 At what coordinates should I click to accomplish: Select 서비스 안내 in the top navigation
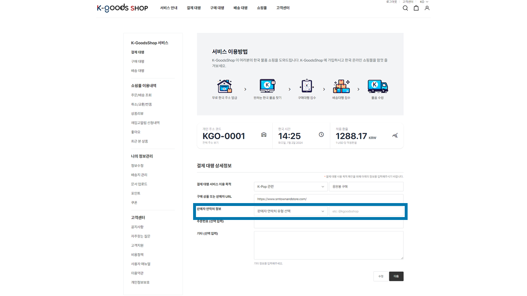[169, 8]
